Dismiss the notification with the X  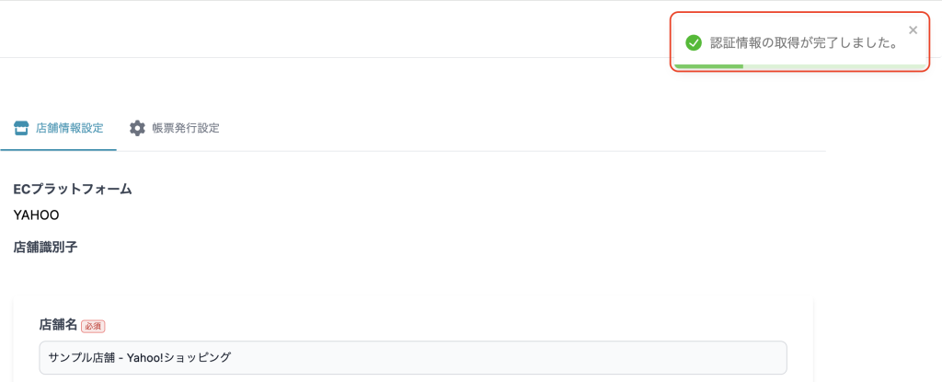tap(913, 30)
